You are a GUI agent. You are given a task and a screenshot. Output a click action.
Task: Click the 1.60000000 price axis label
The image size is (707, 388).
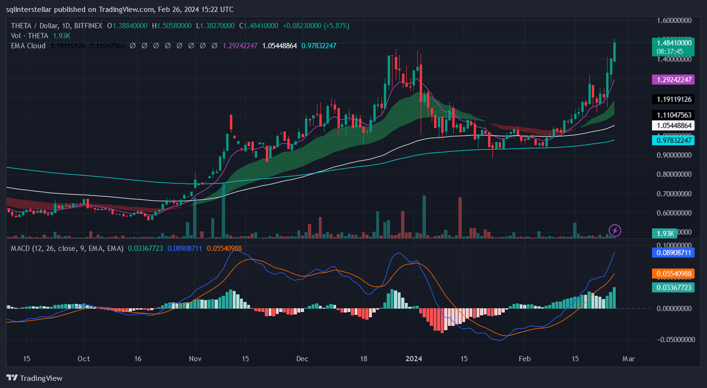tap(674, 21)
